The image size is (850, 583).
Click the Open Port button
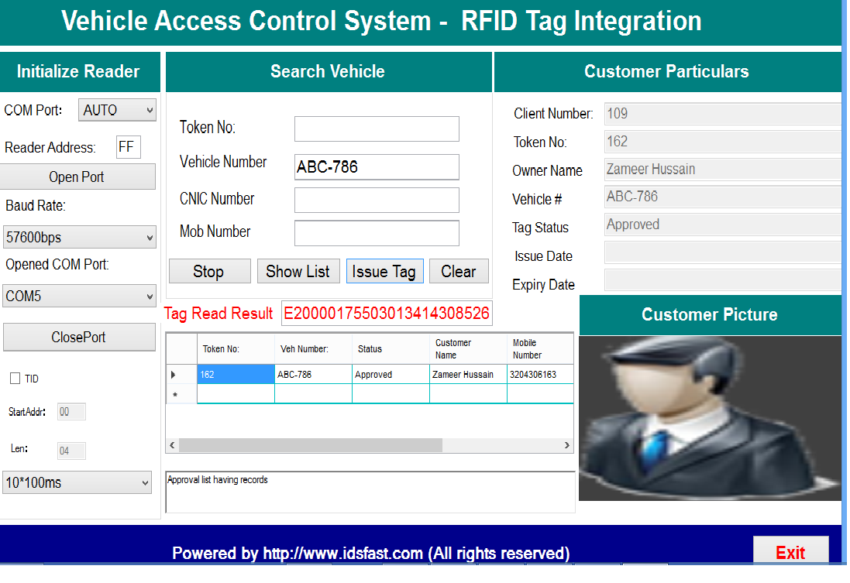click(78, 177)
